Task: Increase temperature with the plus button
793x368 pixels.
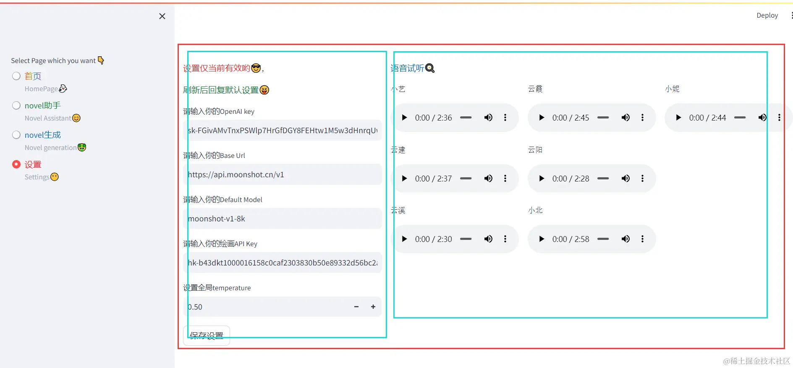Action: [x=373, y=307]
